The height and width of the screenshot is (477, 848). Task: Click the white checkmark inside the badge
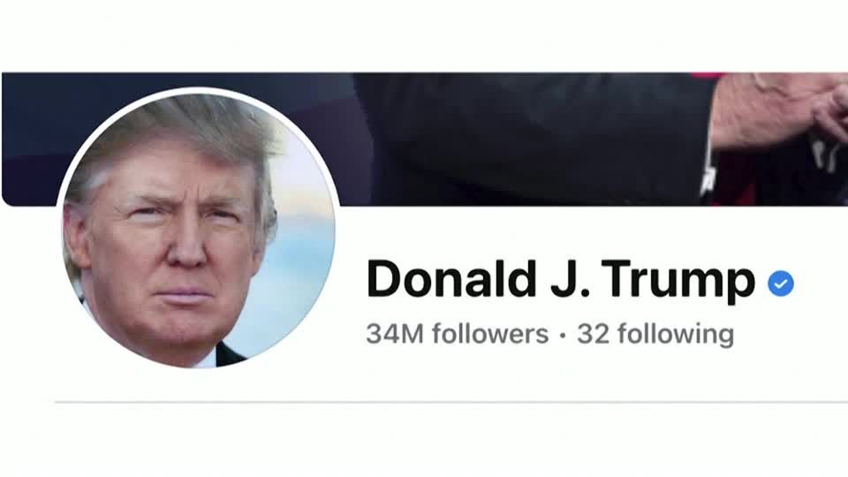(780, 283)
